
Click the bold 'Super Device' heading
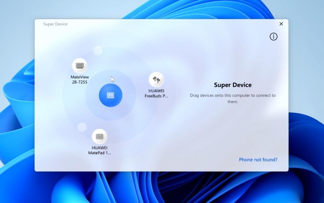pyautogui.click(x=233, y=85)
